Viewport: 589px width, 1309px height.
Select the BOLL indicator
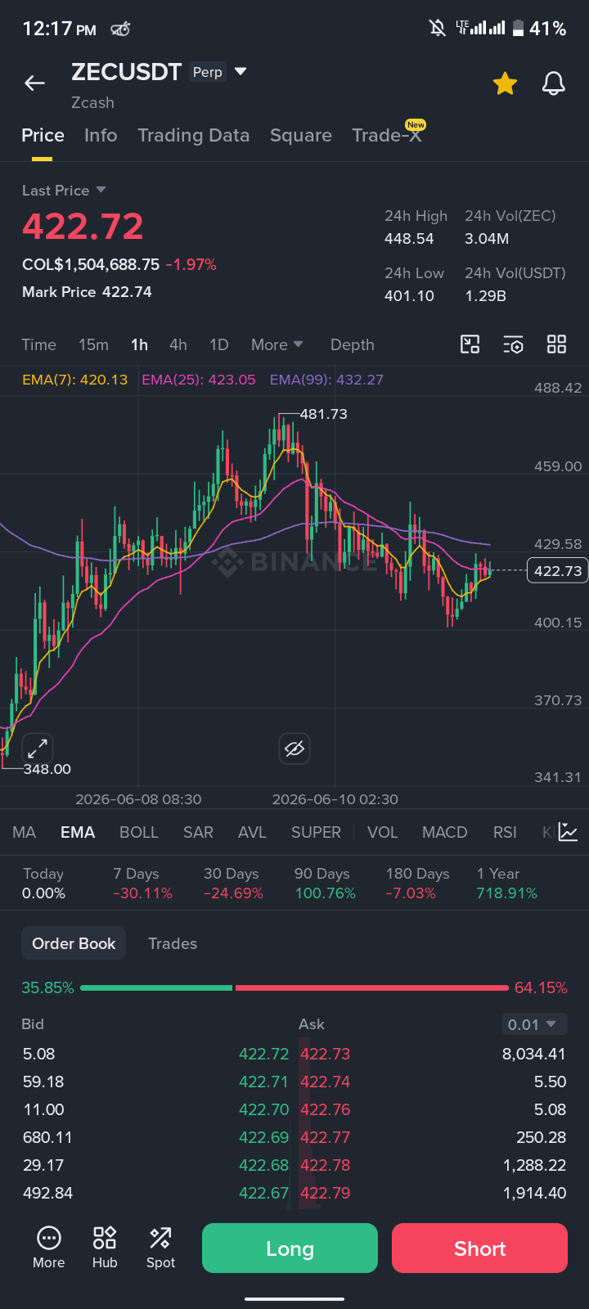point(139,833)
